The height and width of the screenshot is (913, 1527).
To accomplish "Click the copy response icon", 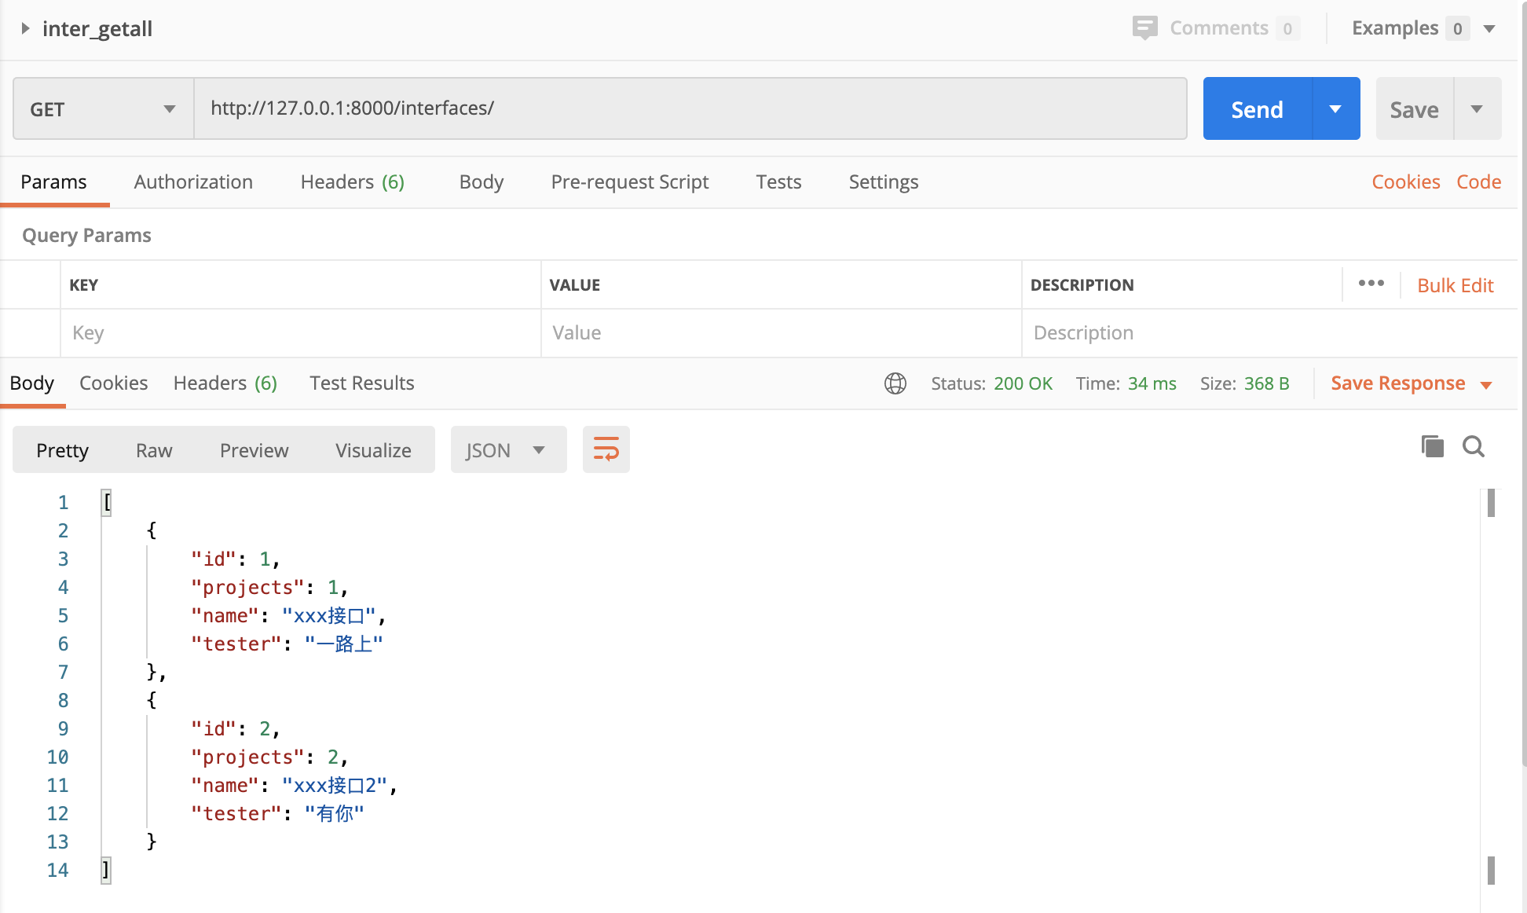I will tap(1432, 446).
